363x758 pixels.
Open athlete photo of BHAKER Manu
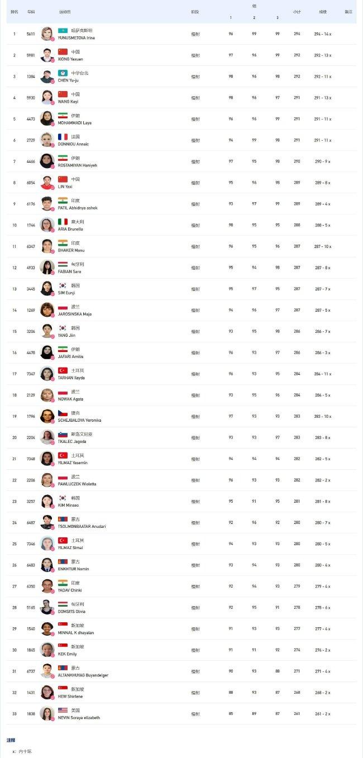(x=47, y=246)
